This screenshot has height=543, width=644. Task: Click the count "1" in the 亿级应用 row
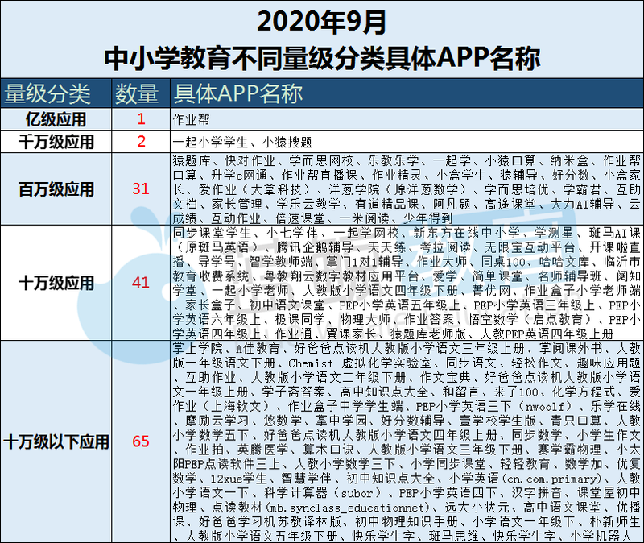tap(141, 118)
